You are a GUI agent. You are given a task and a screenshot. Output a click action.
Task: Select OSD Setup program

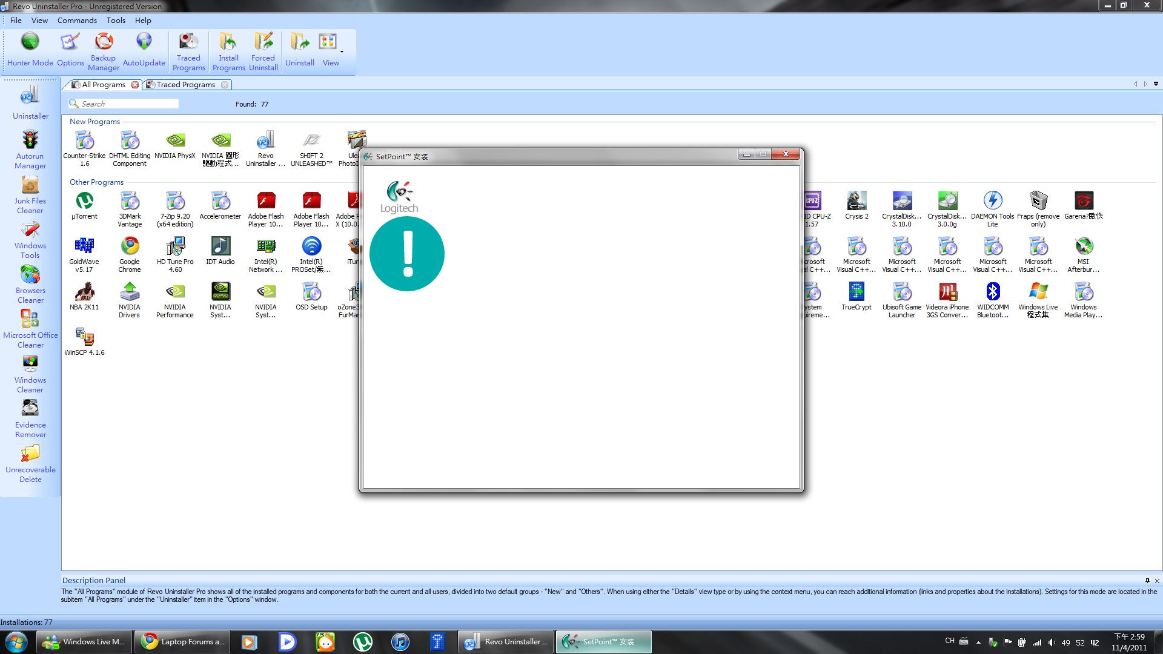pos(311,296)
